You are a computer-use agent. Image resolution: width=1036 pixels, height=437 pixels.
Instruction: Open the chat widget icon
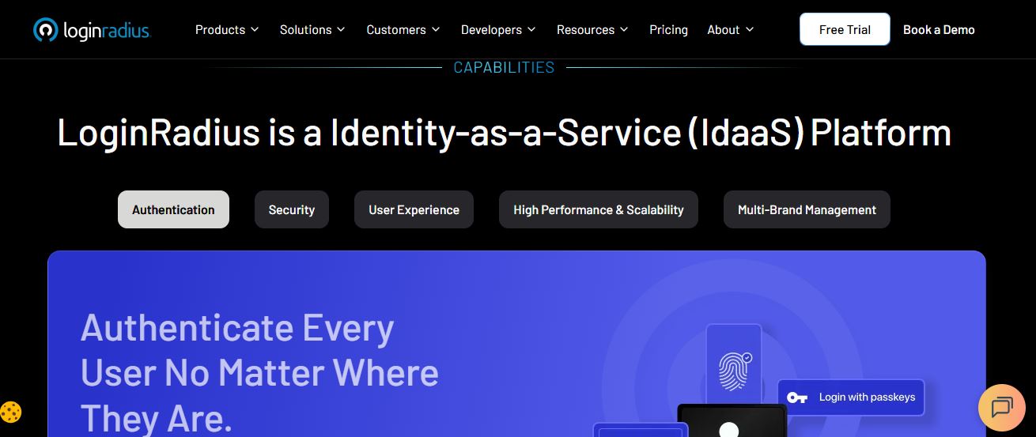1001,408
